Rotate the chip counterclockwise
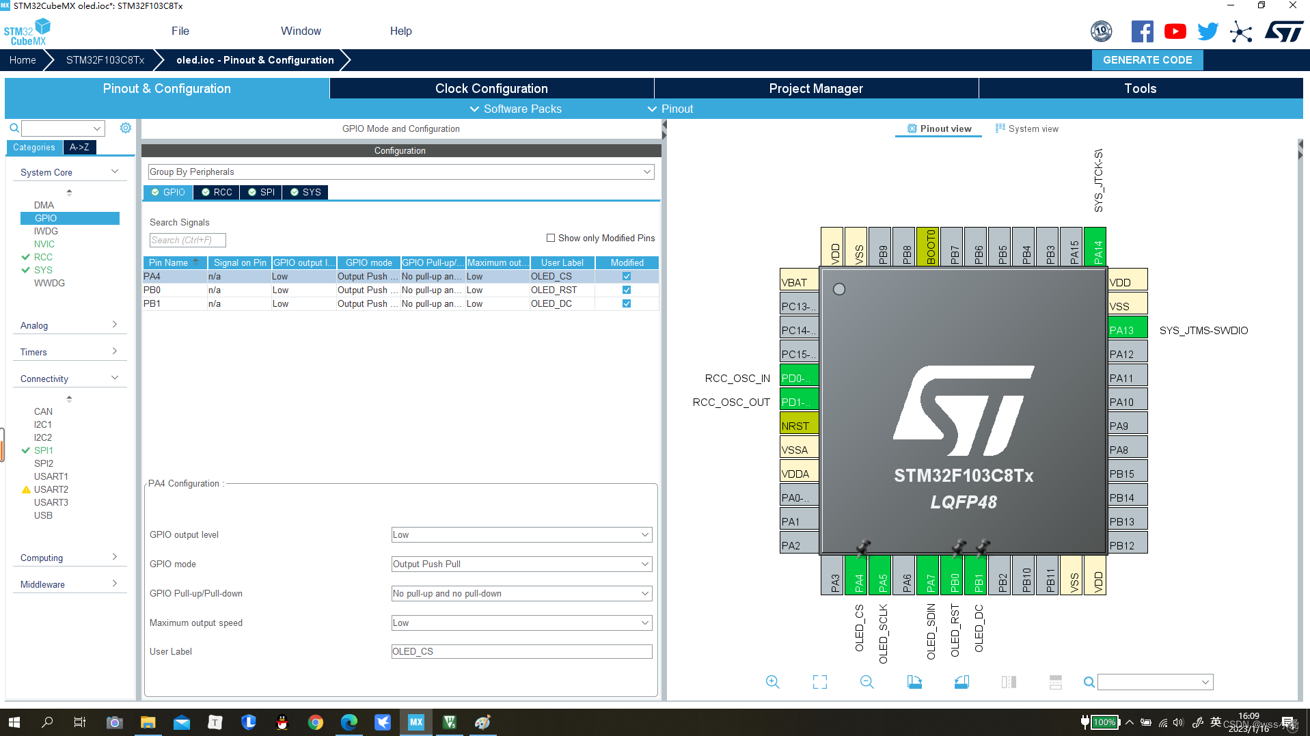The width and height of the screenshot is (1310, 736). [961, 681]
